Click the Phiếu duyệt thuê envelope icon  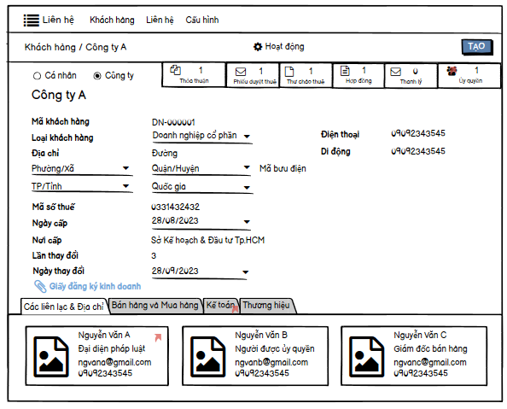click(x=241, y=71)
